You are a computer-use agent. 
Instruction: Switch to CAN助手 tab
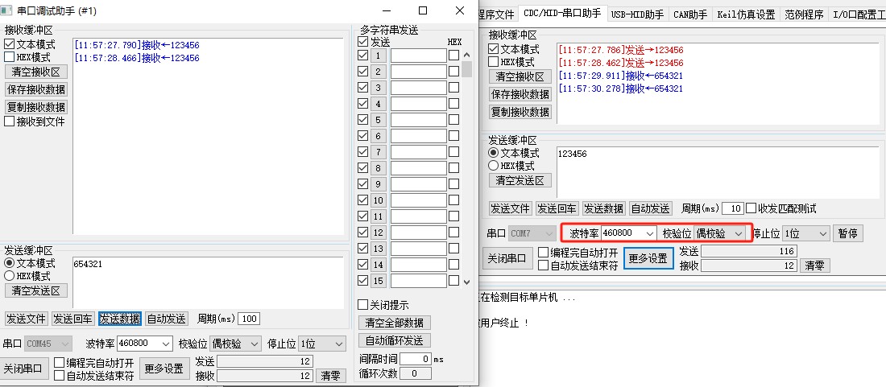point(690,14)
